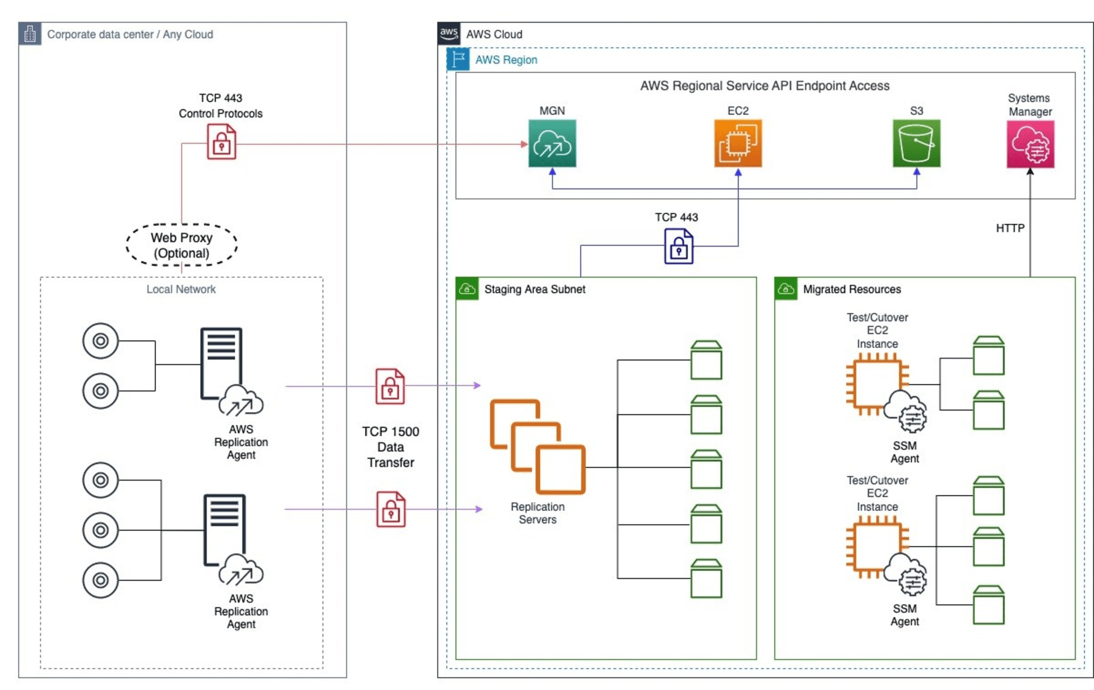This screenshot has height=690, width=1094.
Task: Open the pink Systems Manager icon
Action: pos(1030,144)
